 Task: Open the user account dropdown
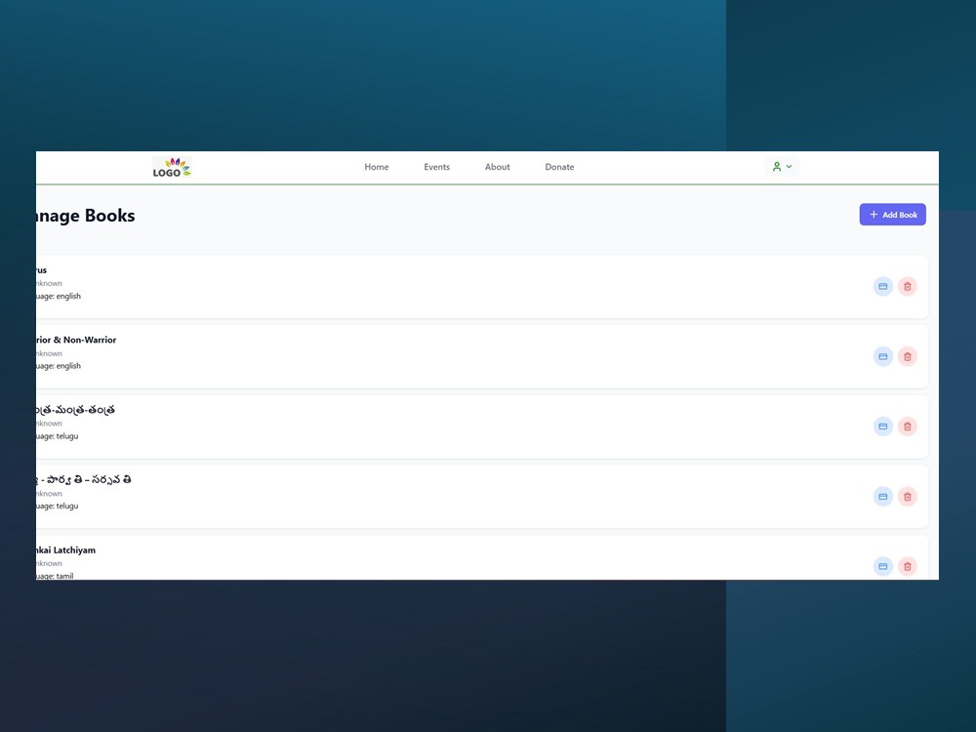point(782,166)
